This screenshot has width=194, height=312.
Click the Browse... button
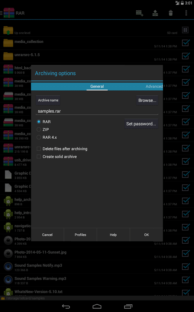click(x=147, y=100)
